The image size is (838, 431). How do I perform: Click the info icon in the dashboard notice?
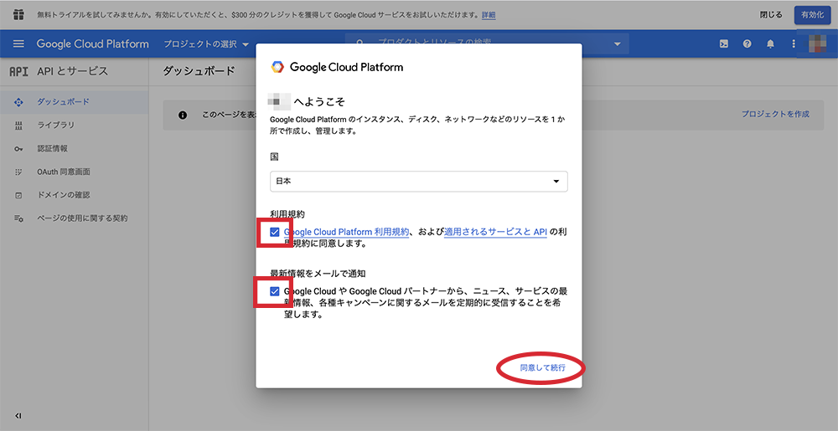[x=183, y=115]
